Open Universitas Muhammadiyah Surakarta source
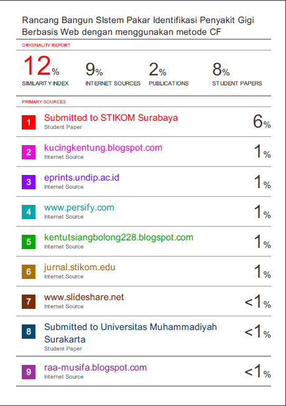This screenshot has height=406, width=286. [131, 333]
